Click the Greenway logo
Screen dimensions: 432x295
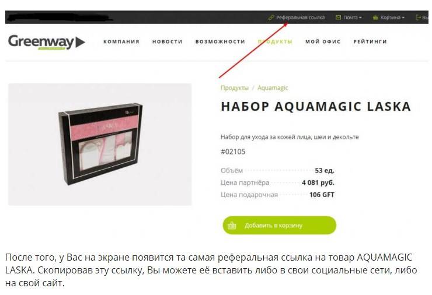pos(47,42)
